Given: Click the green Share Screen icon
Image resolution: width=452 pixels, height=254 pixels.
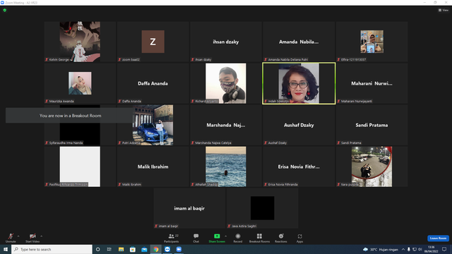Looking at the screenshot, I should tap(217, 236).
